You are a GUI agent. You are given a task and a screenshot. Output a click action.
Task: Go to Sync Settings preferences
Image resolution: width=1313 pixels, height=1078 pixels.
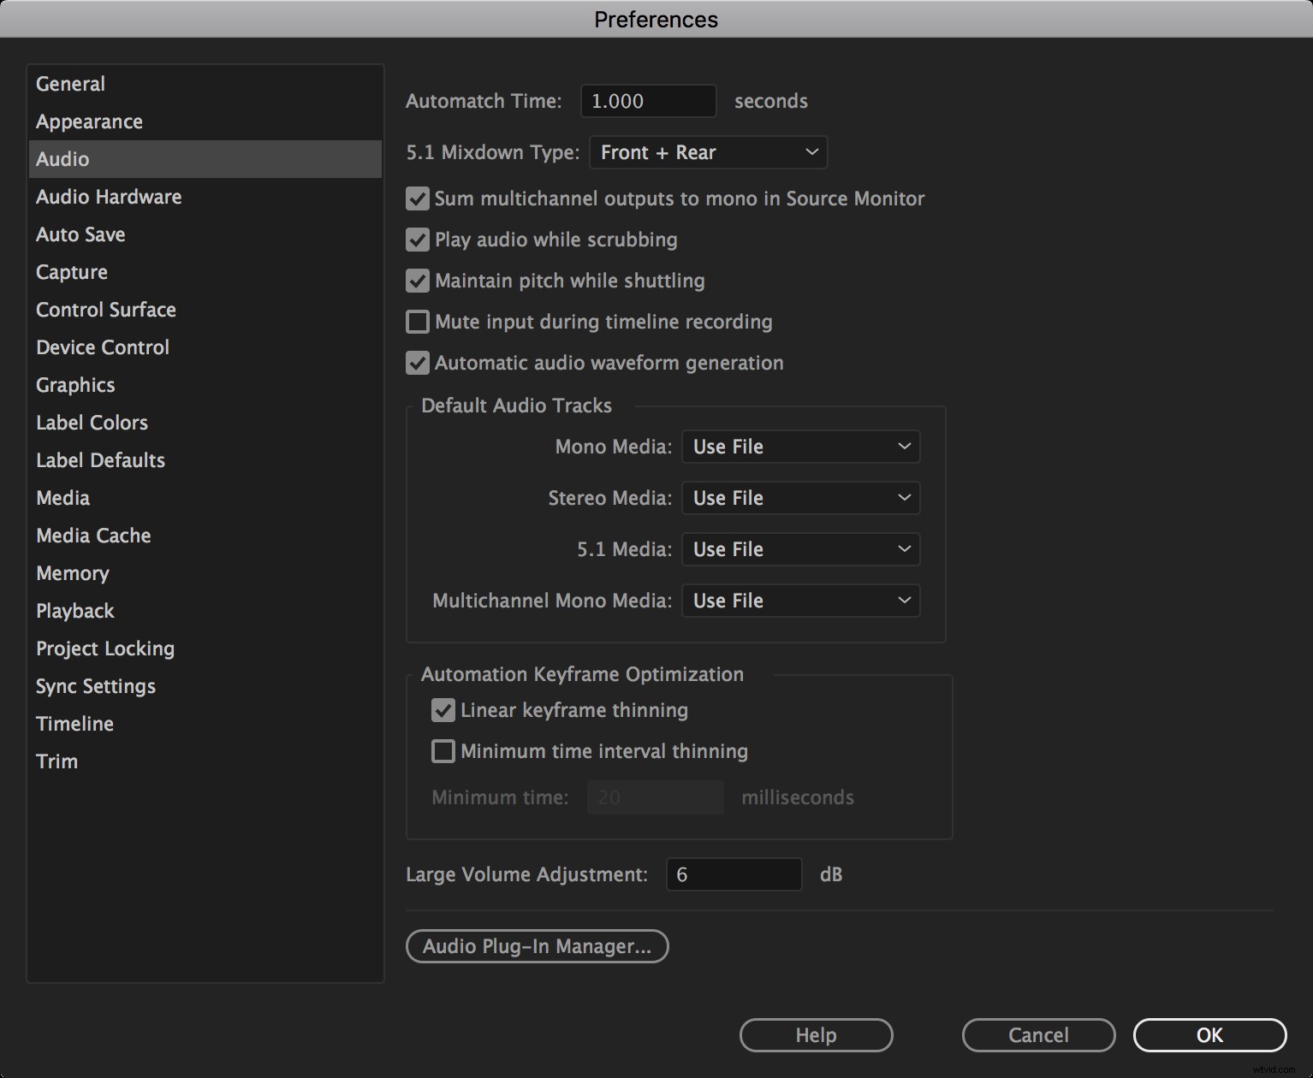click(95, 685)
